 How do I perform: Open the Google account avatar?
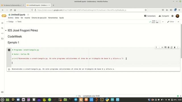pyautogui.click(x=177, y=16)
